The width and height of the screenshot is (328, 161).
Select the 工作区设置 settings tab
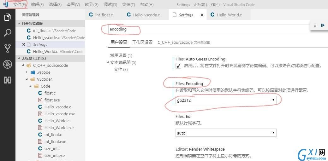click(x=142, y=43)
